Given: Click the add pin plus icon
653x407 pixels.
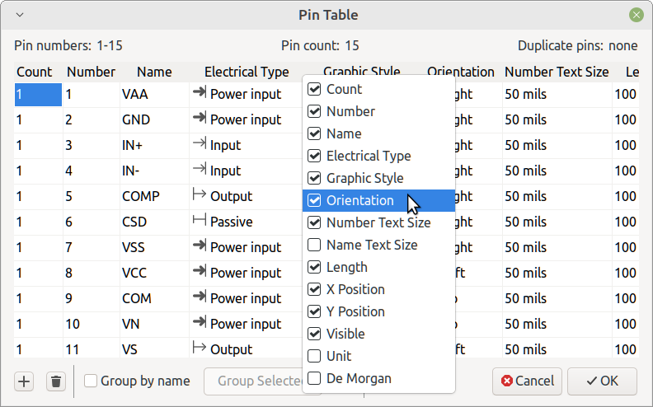Looking at the screenshot, I should point(24,381).
